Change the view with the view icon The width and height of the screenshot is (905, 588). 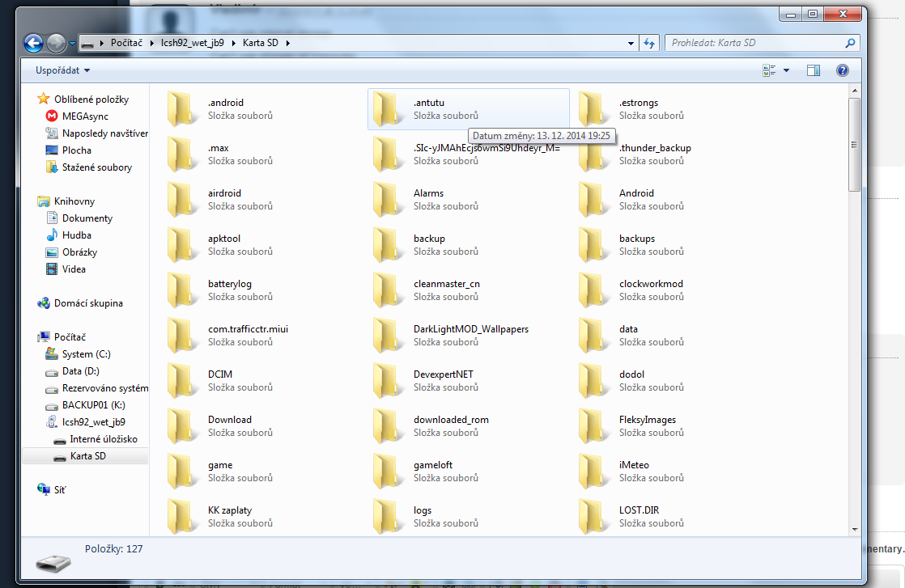coord(769,70)
